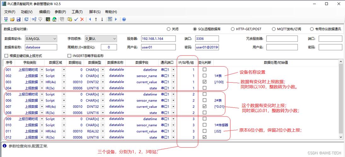The height and width of the screenshot is (157, 345).
Task: Click the 数据库名称 database field
Action: pyautogui.click(x=41, y=47)
